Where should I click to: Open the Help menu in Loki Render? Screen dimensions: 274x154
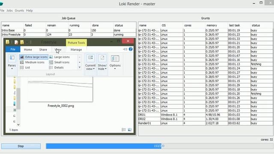point(30,10)
